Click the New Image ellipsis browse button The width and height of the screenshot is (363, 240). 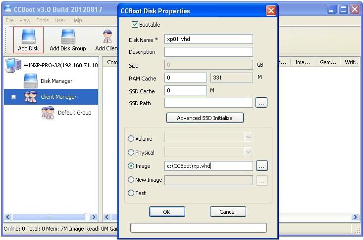[x=262, y=180]
